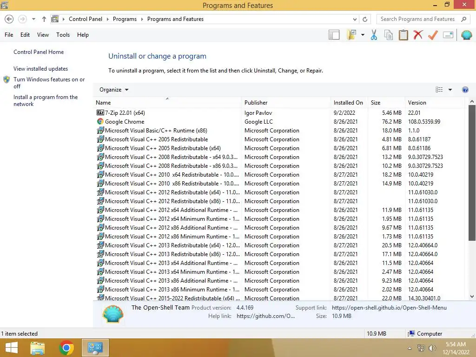Viewport: 476px width, 357px height.
Task: Go up one level with Up arrow
Action: 44,19
